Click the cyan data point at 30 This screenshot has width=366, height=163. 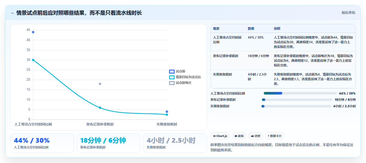coord(33,60)
